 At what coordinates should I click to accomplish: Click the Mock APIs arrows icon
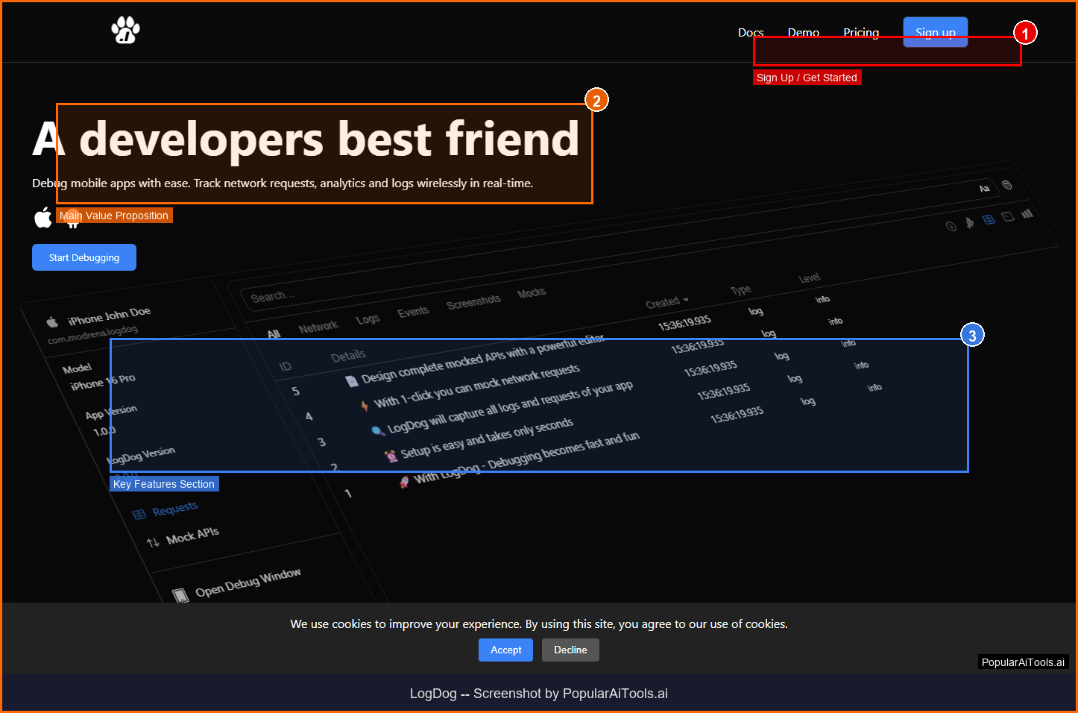[153, 542]
